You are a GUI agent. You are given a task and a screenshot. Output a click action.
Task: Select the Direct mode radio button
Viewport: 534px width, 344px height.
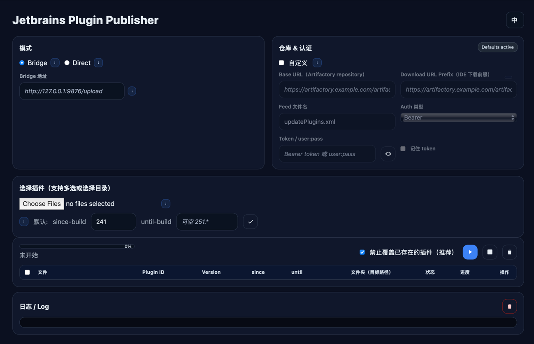click(67, 63)
